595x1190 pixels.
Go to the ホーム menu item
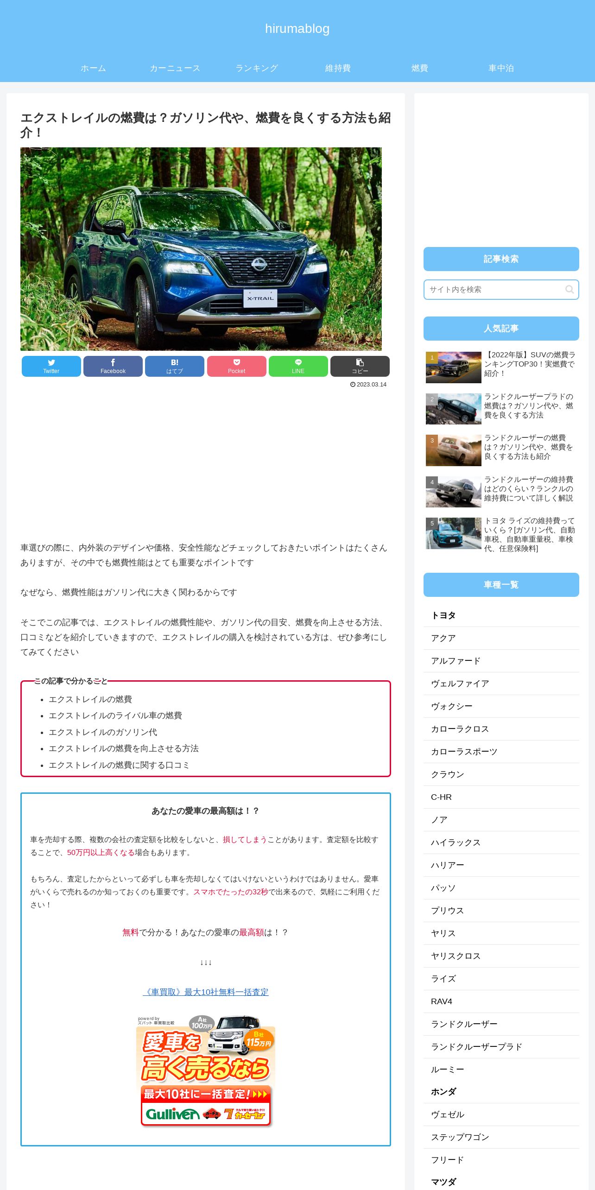pyautogui.click(x=93, y=68)
